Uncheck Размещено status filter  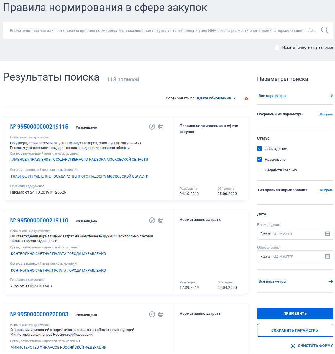(x=260, y=159)
